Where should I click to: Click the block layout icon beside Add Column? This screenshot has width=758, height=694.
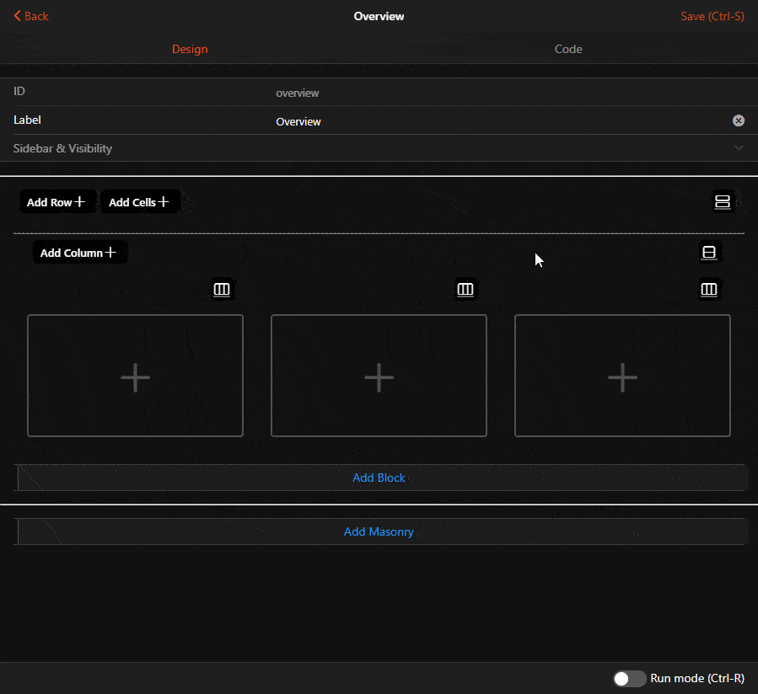tap(709, 252)
